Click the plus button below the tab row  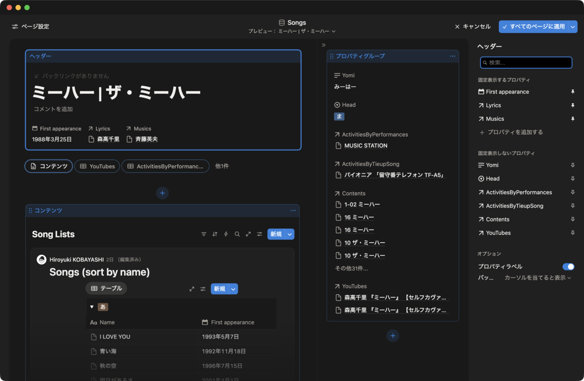point(163,193)
